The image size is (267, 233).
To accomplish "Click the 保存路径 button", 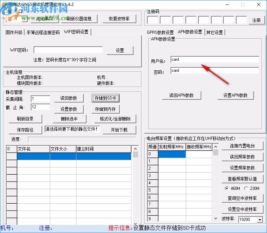I will [x=25, y=130].
